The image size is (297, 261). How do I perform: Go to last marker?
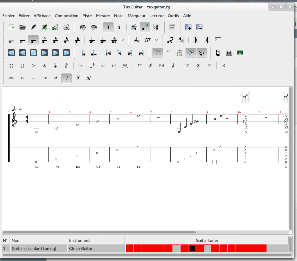pyautogui.click(x=141, y=53)
